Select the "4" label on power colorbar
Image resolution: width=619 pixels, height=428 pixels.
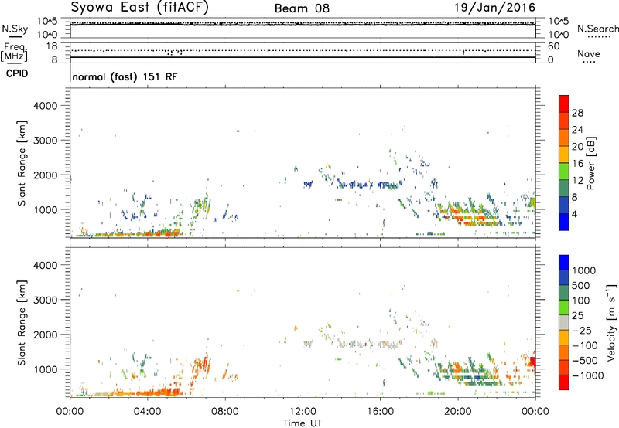574,214
